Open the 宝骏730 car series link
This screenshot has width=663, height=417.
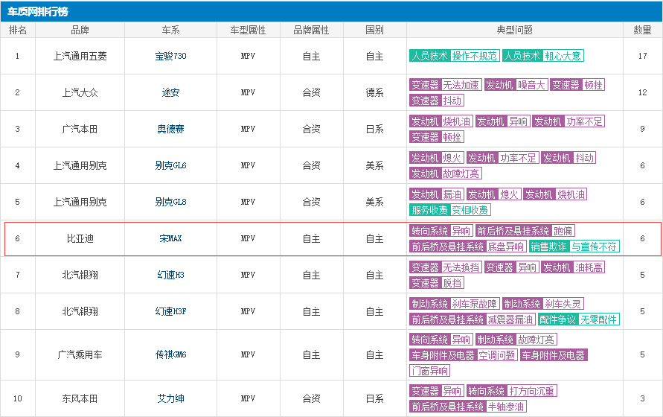[x=170, y=56]
